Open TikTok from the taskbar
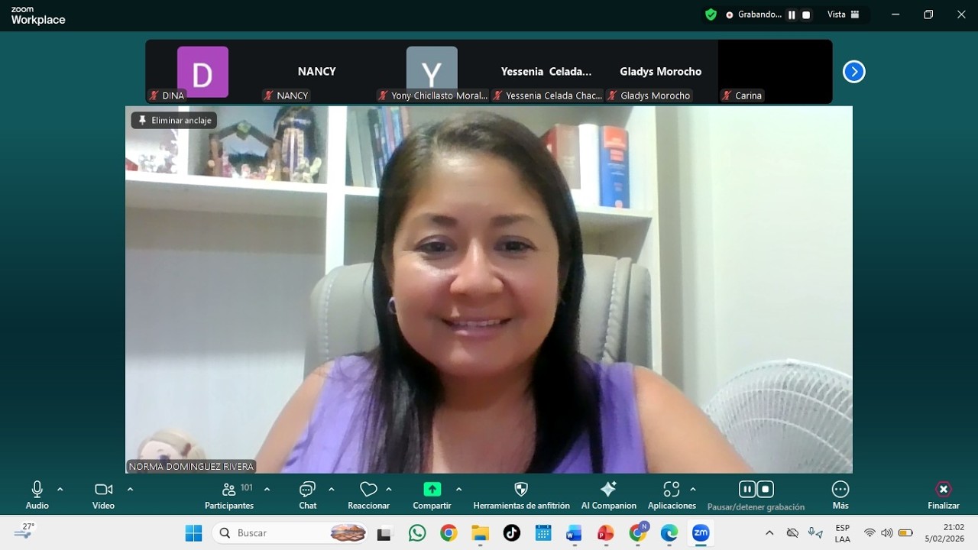The width and height of the screenshot is (978, 550). point(511,533)
